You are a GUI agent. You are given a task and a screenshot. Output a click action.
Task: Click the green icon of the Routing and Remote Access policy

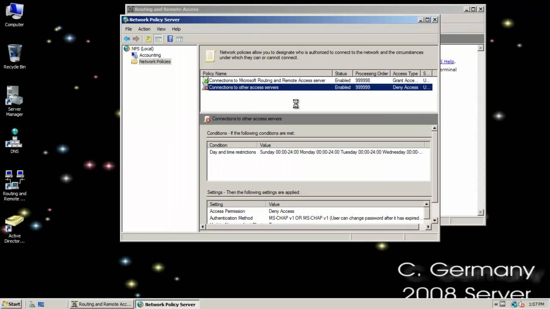point(206,80)
